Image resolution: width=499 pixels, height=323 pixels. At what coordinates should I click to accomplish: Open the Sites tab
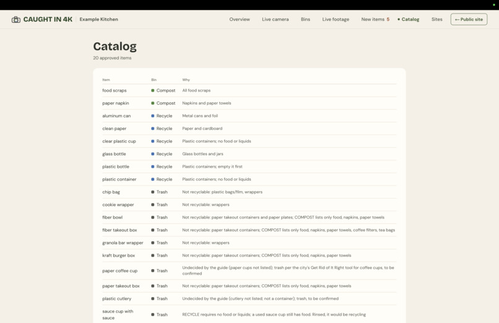pyautogui.click(x=437, y=19)
